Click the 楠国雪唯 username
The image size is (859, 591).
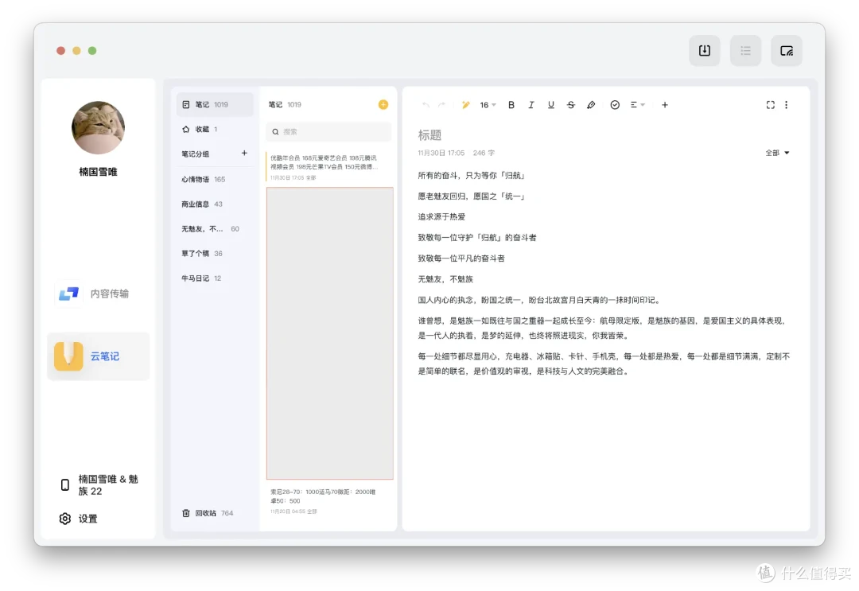pyautogui.click(x=98, y=172)
